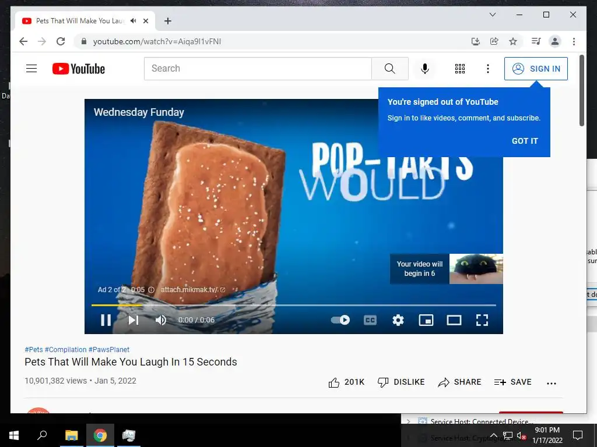The image size is (597, 447).
Task: Open Windows Start menu
Action: (14, 435)
